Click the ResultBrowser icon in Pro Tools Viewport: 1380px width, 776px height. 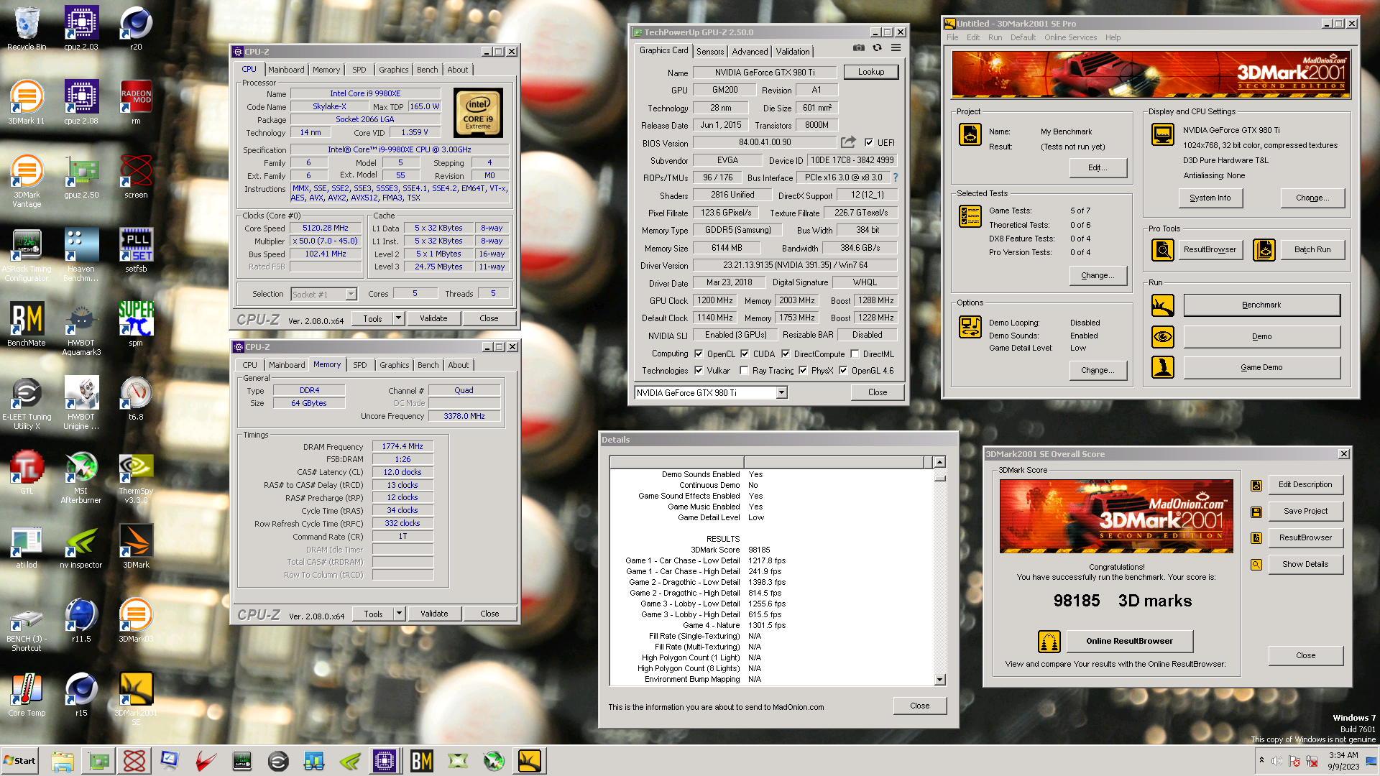(x=1162, y=249)
